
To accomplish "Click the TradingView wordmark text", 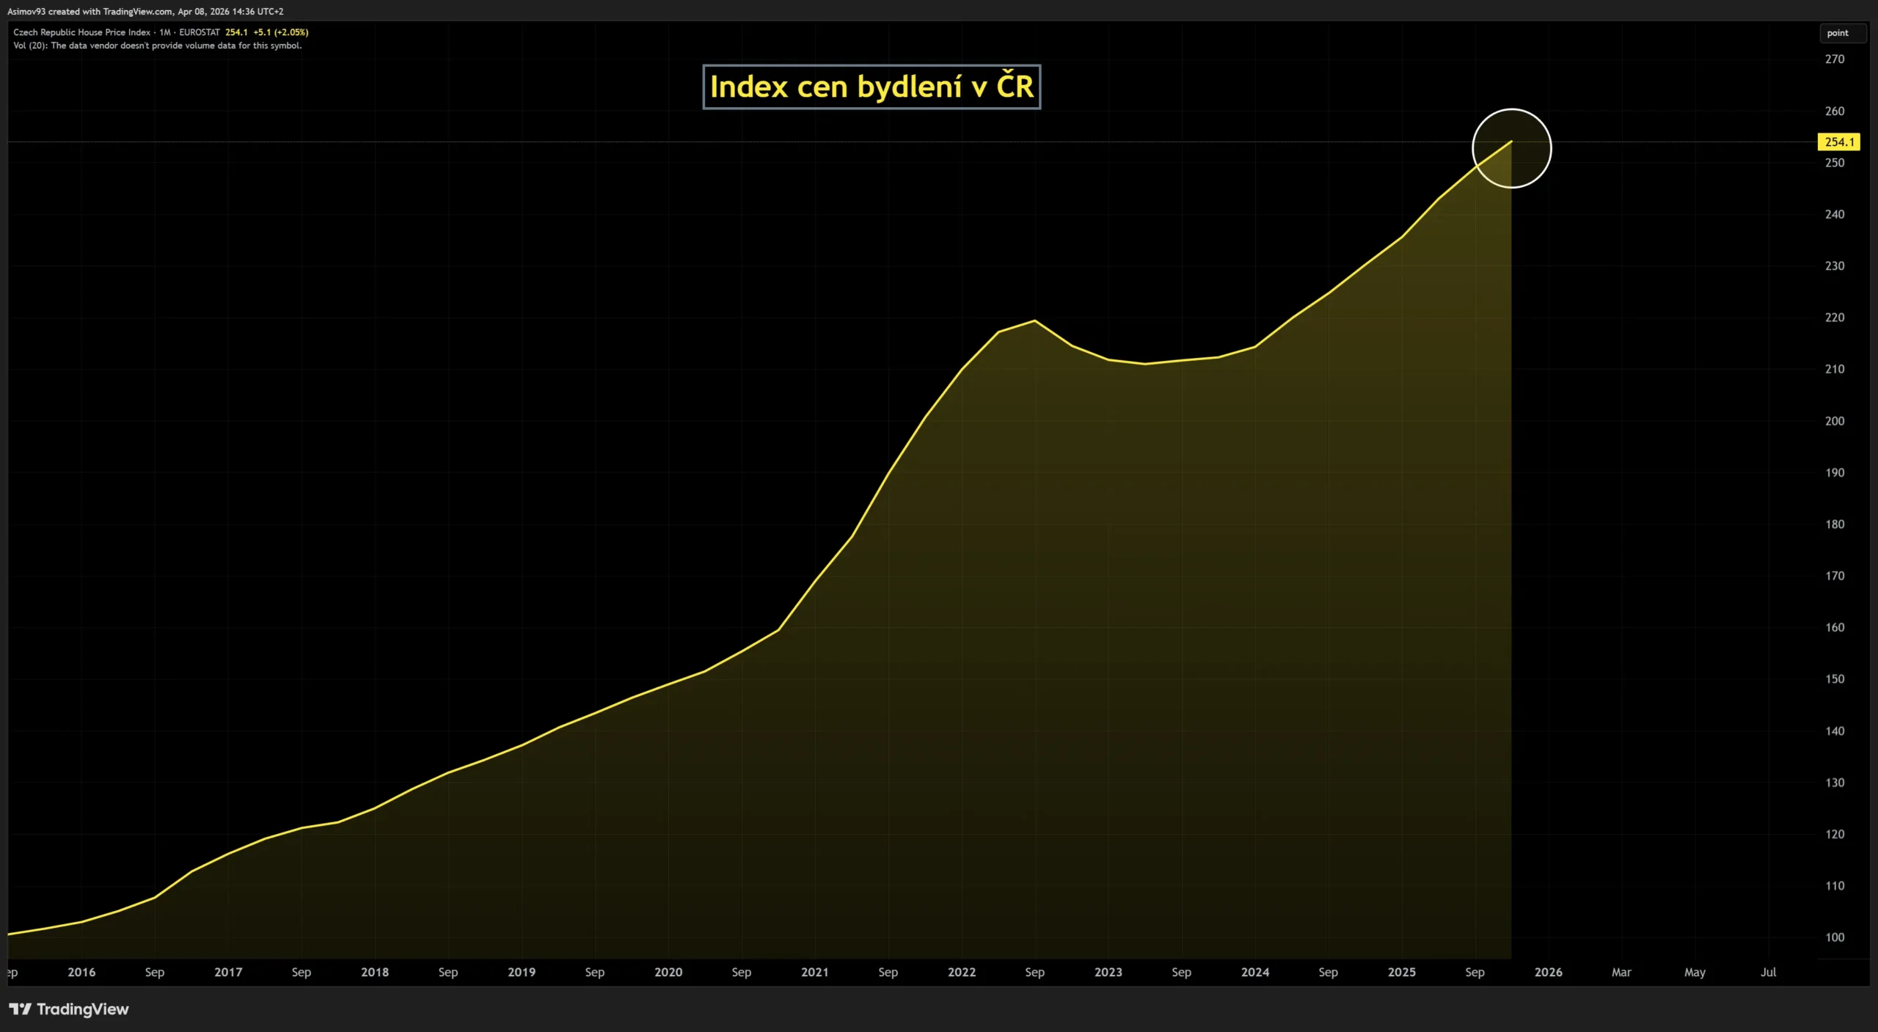I will (x=83, y=1009).
